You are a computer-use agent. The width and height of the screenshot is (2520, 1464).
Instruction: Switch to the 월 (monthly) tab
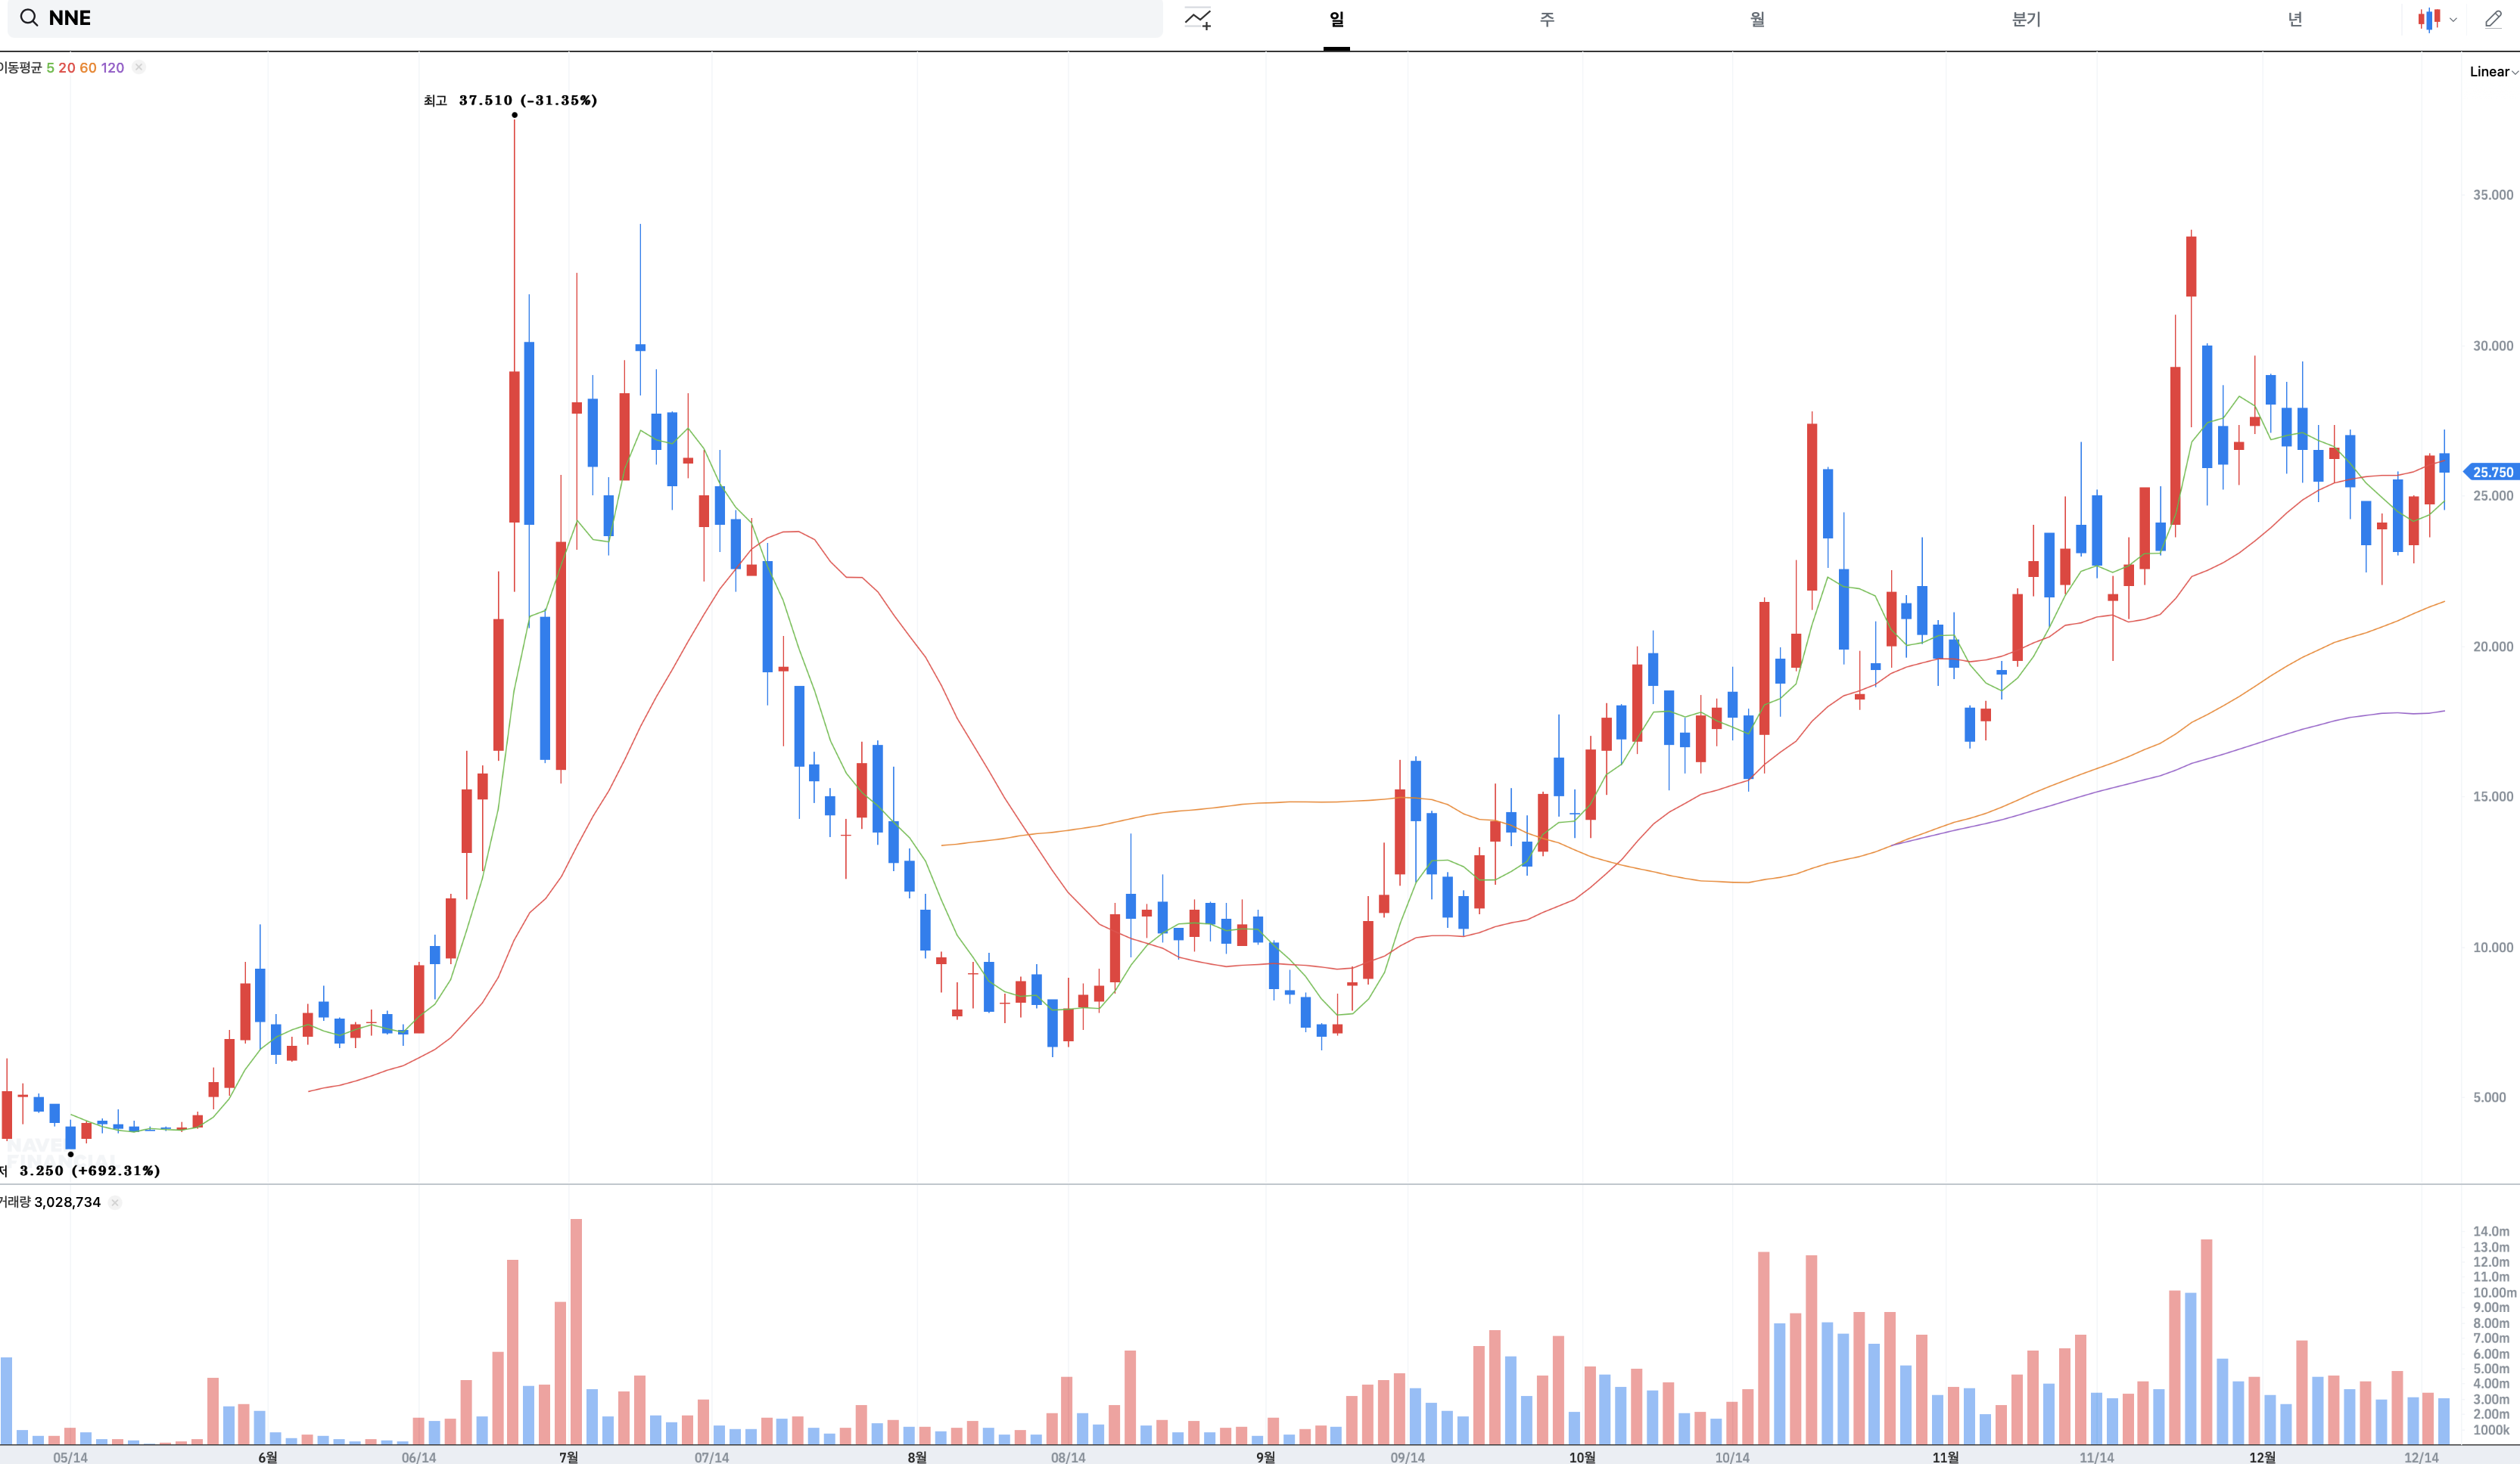(1757, 20)
